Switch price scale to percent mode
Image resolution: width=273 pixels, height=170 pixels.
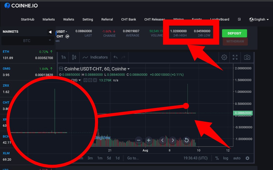click(217, 158)
